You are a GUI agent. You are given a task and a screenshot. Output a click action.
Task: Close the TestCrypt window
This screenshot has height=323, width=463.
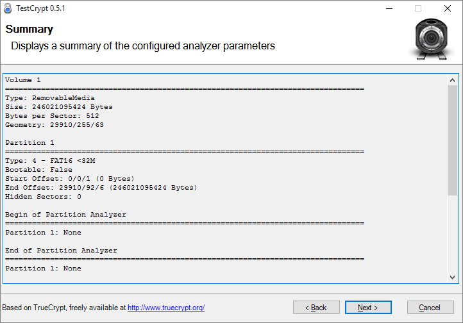[448, 8]
